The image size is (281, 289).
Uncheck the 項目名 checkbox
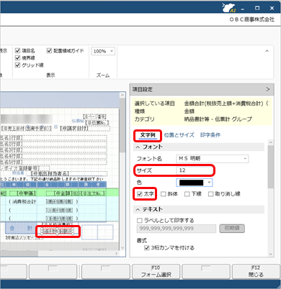coord(17,50)
